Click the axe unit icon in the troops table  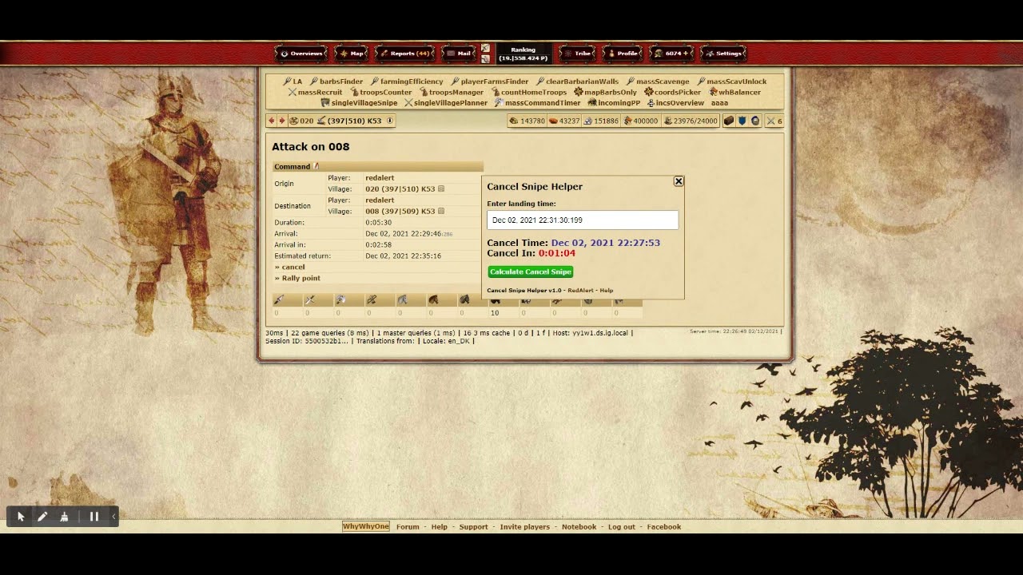pos(340,300)
